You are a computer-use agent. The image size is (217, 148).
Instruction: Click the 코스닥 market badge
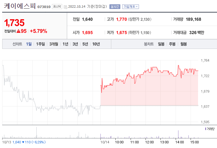(57, 7)
